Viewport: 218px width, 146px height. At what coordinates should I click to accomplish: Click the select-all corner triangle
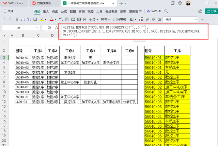[4, 36]
